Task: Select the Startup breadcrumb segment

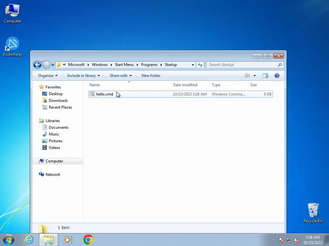Action: click(171, 65)
